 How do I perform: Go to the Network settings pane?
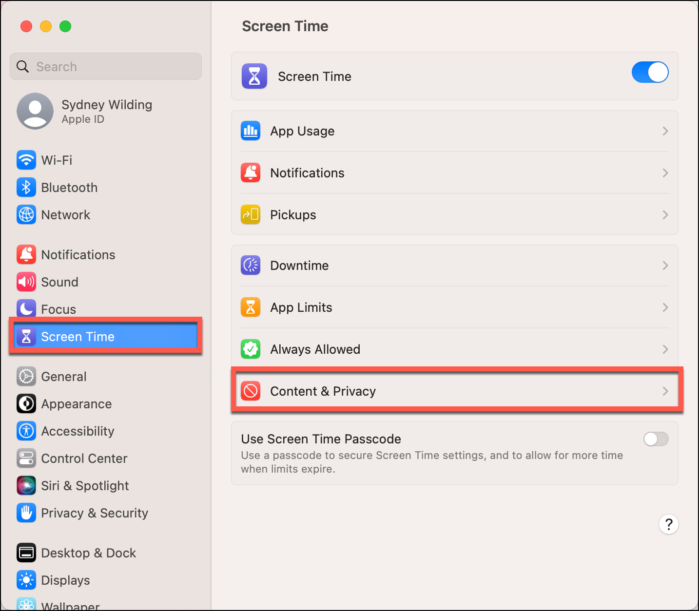(x=106, y=214)
